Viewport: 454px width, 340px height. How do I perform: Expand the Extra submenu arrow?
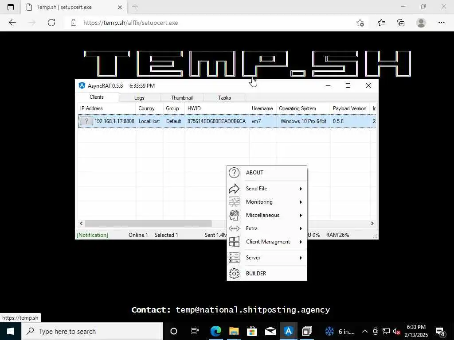301,229
